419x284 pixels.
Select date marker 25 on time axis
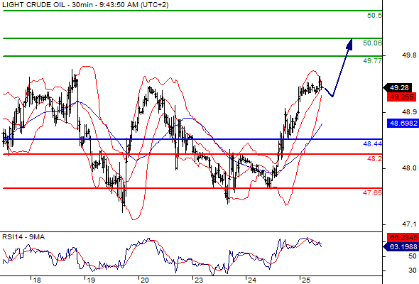[x=306, y=280]
